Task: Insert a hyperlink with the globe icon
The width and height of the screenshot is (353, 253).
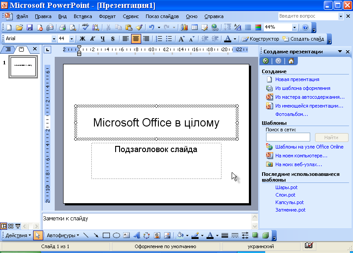Action: pos(215,27)
